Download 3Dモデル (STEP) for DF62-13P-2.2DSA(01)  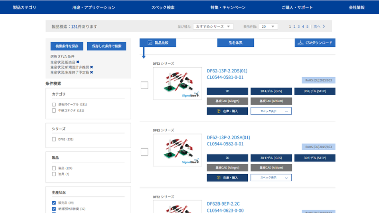[315, 158]
